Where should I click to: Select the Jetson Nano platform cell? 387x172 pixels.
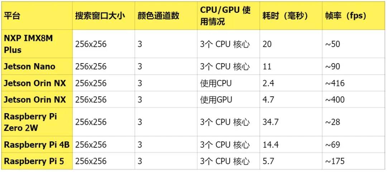pos(37,66)
